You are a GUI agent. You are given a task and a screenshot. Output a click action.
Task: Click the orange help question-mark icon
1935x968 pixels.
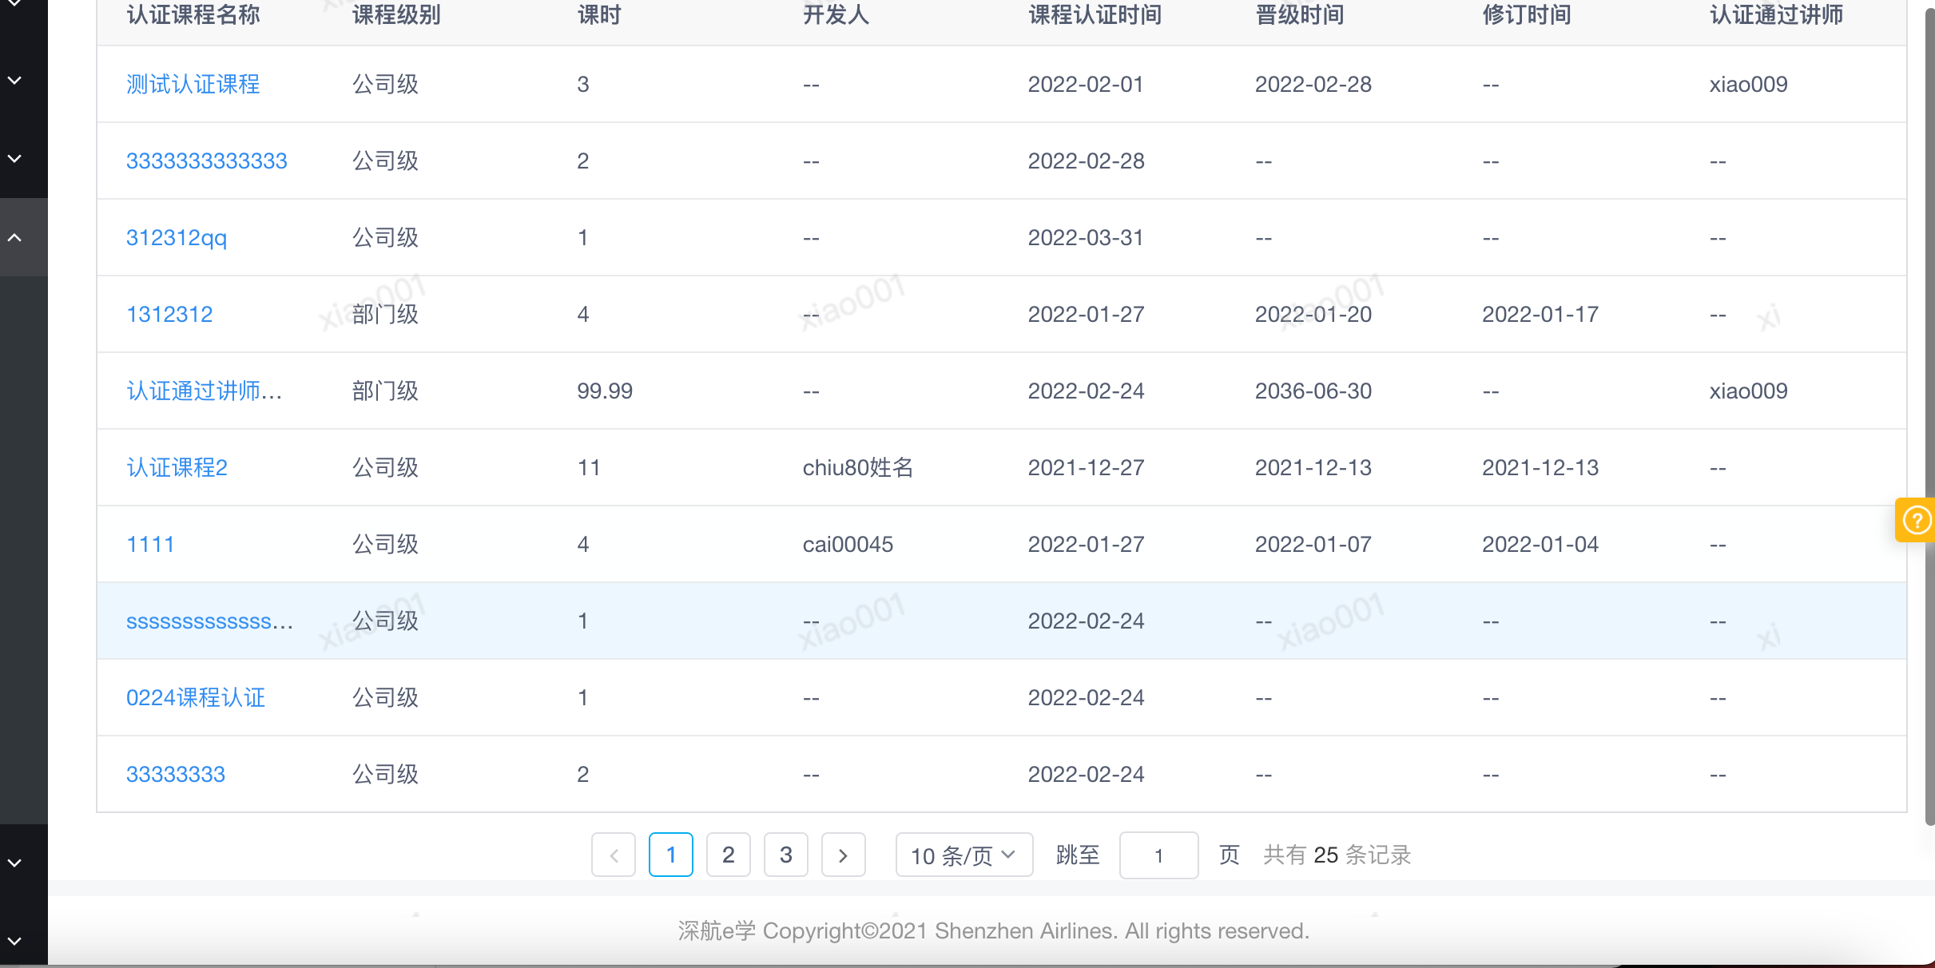[x=1917, y=521]
